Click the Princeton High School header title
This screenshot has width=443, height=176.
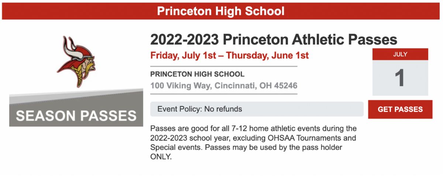click(x=221, y=11)
